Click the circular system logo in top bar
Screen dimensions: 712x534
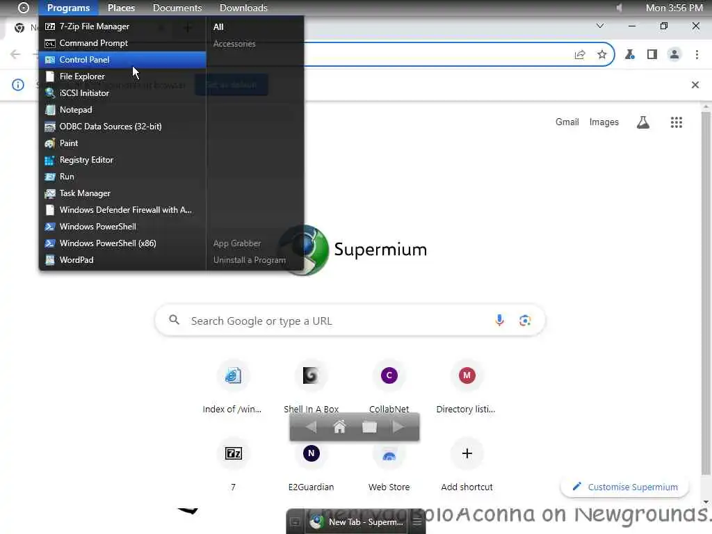(23, 8)
